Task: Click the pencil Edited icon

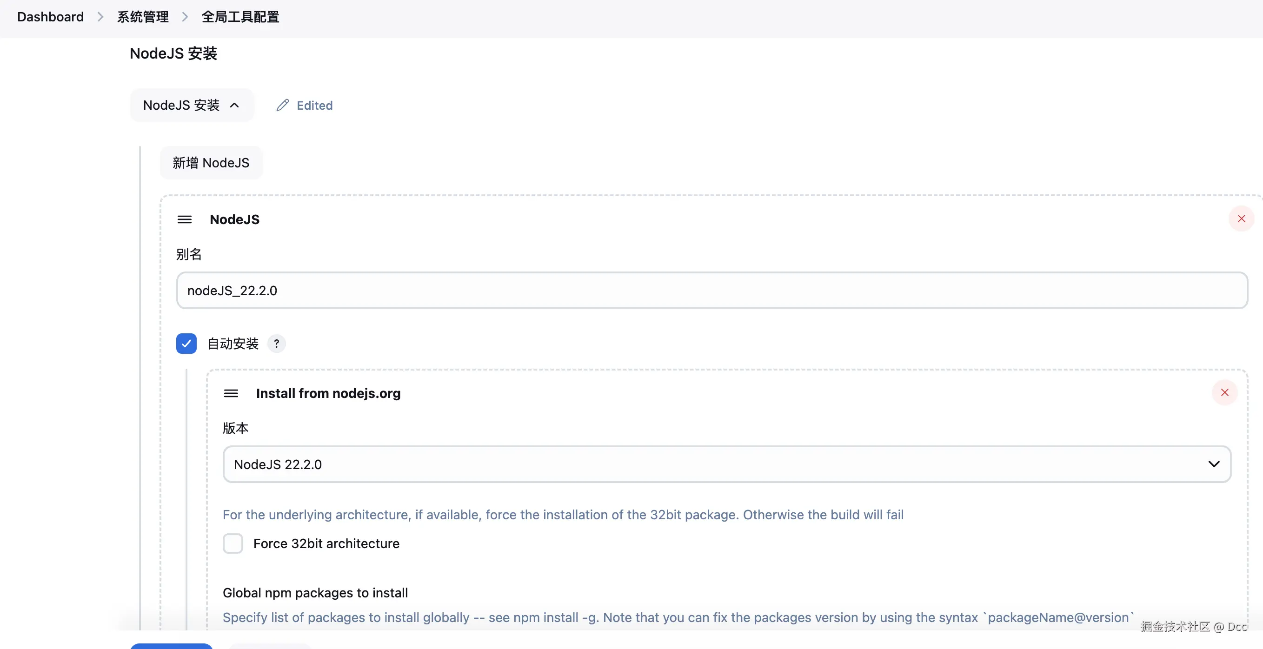Action: [282, 106]
